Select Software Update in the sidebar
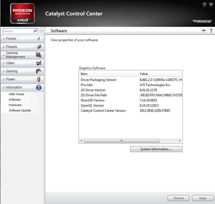Viewport: 215px width, 204px height. 20,110
